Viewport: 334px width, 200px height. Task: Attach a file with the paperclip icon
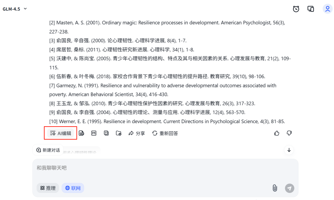pyautogui.click(x=275, y=188)
